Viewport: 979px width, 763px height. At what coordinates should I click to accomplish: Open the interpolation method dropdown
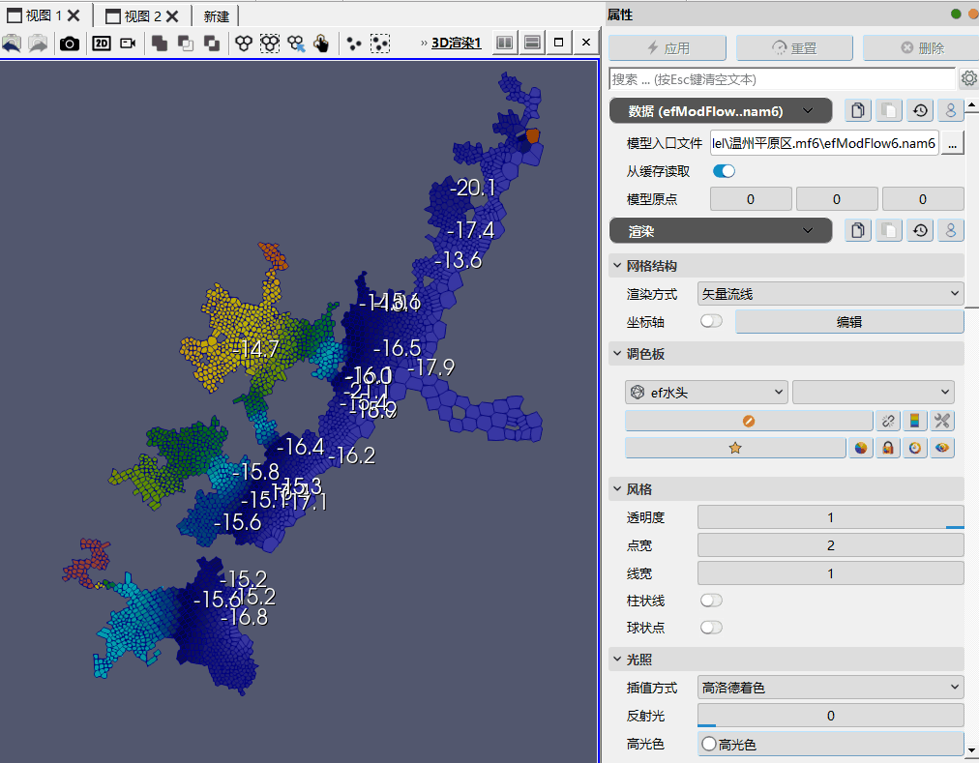(830, 687)
